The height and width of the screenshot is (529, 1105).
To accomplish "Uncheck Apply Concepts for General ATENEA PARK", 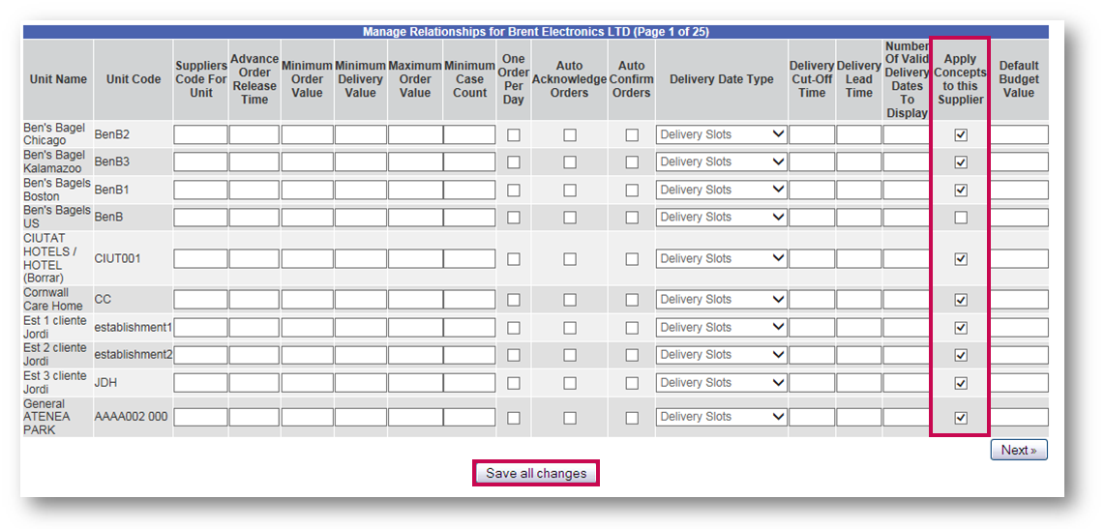I will (x=960, y=418).
